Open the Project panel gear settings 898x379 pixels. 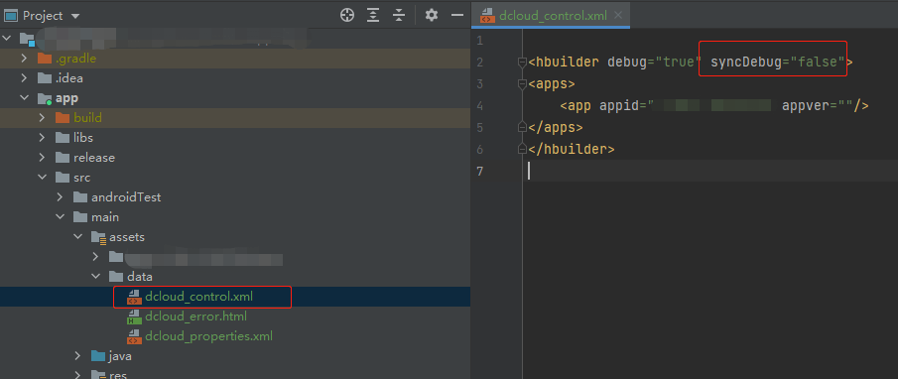[432, 16]
